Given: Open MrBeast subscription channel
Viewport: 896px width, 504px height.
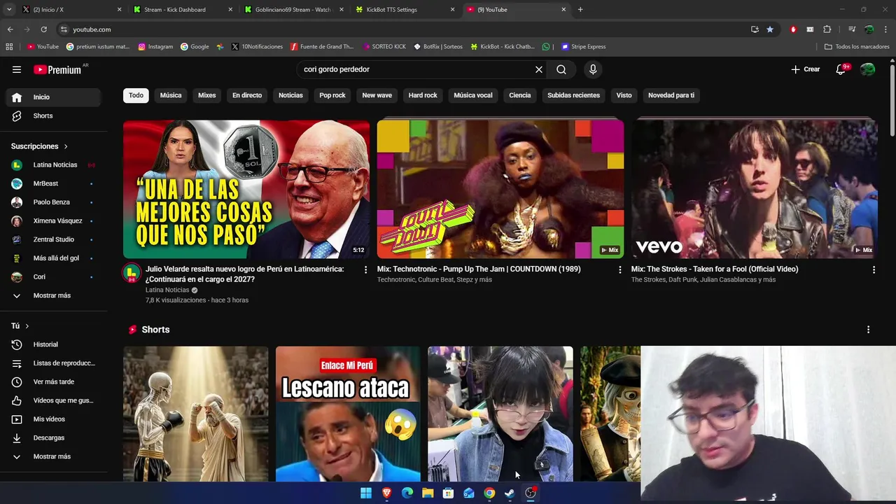Looking at the screenshot, I should [53, 183].
